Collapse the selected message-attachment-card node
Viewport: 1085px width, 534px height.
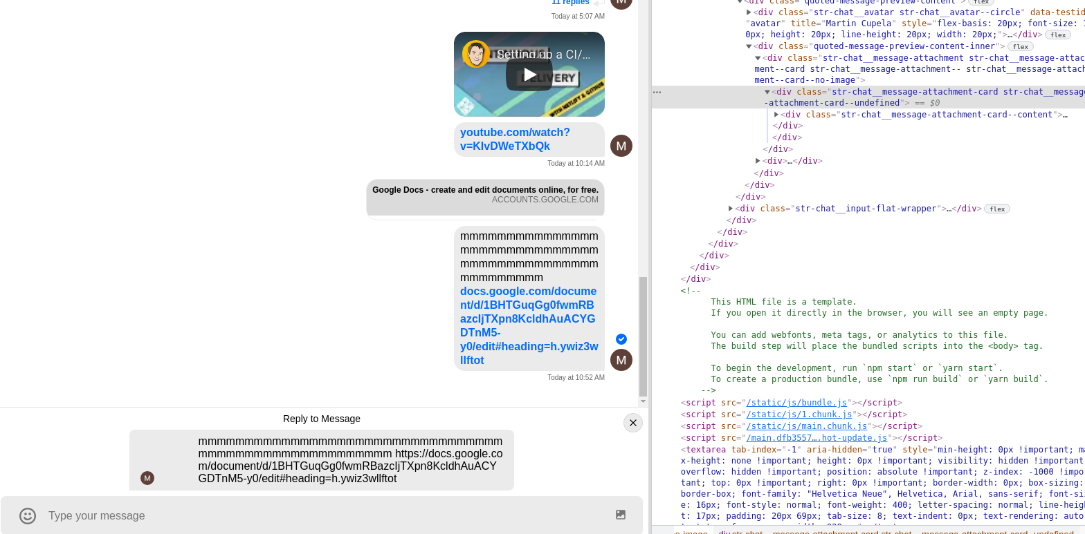[x=767, y=92]
